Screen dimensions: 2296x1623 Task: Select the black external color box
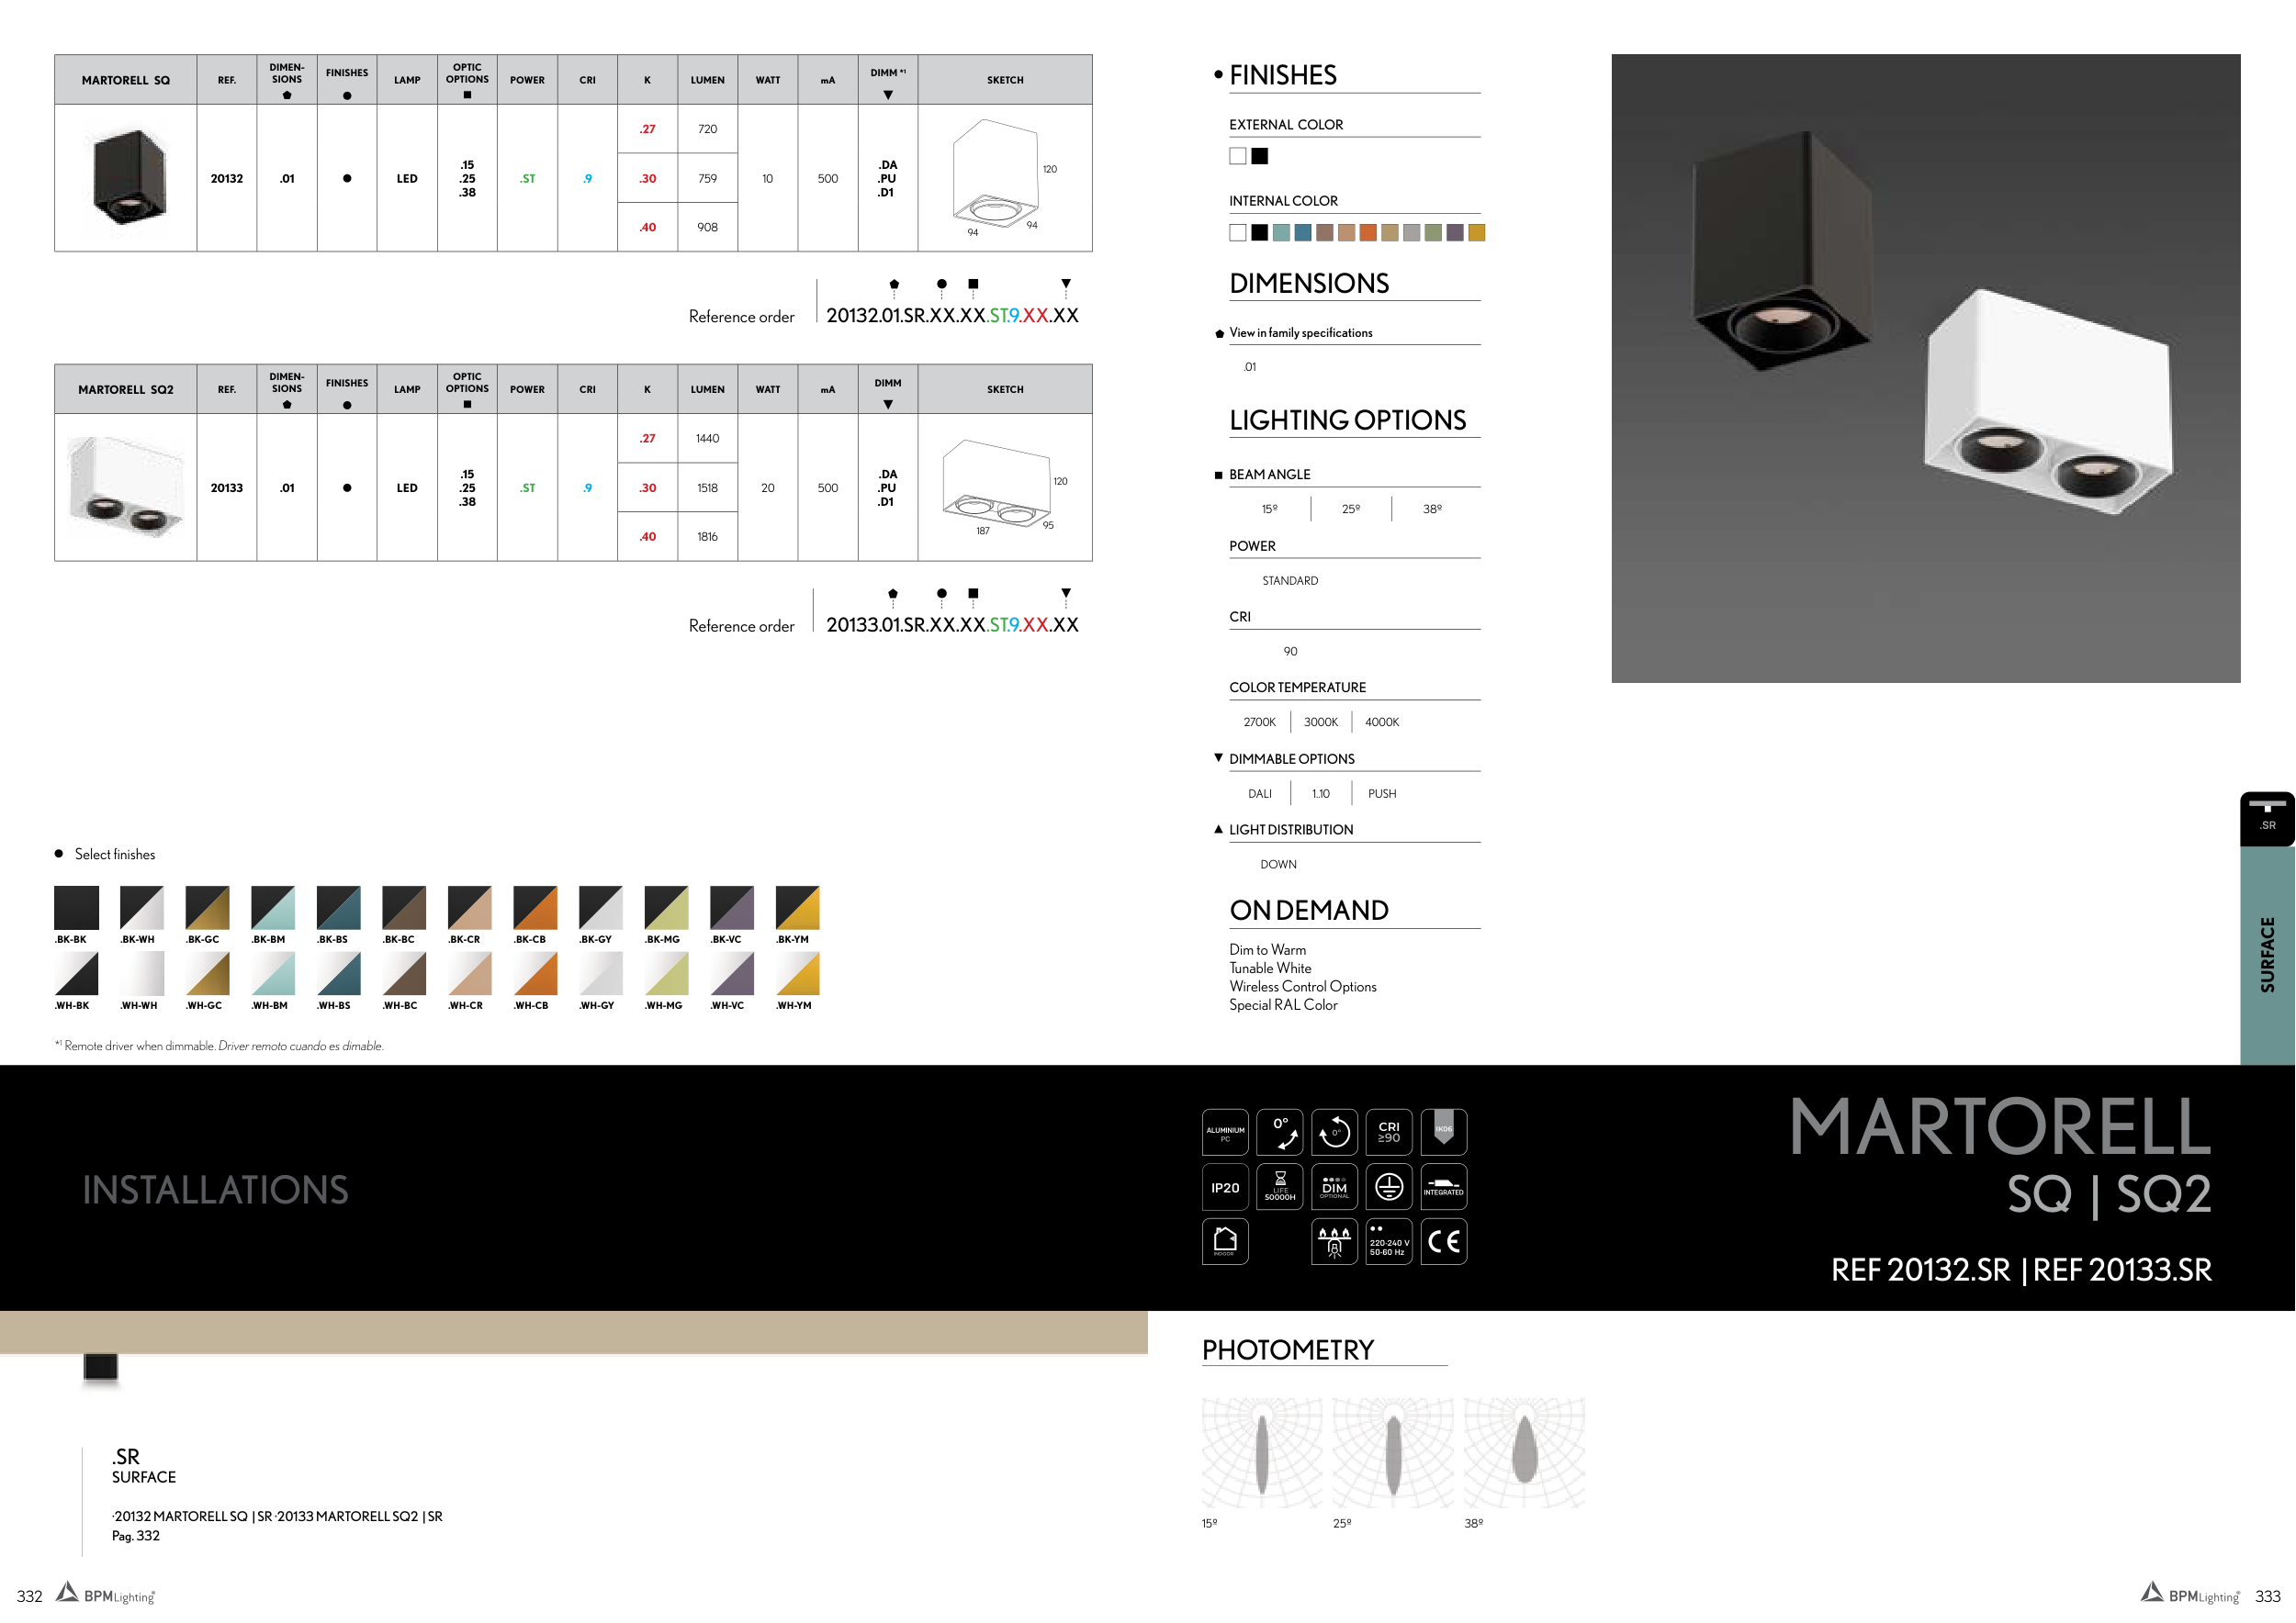coord(1260,156)
